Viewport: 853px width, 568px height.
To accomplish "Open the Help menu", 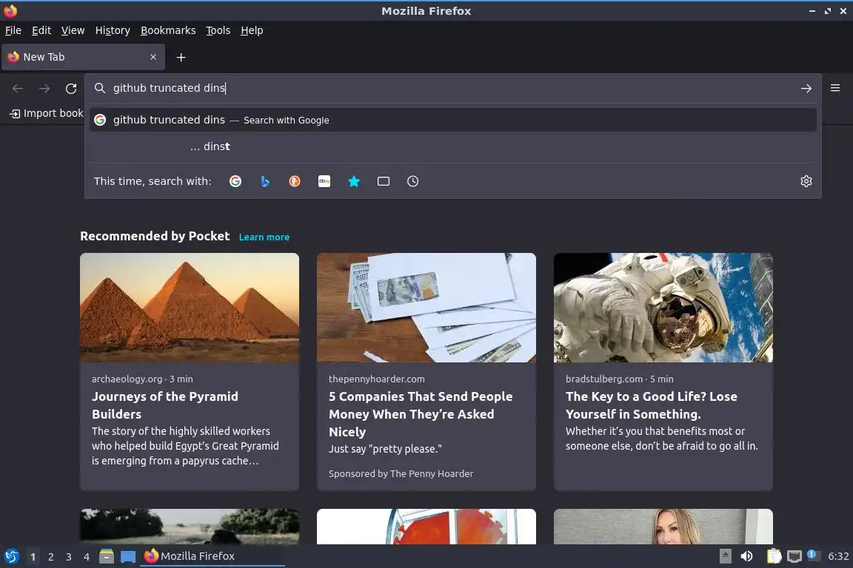I will click(252, 30).
